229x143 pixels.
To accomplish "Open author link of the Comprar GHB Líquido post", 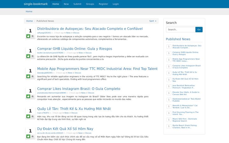I will click(x=50, y=53).
